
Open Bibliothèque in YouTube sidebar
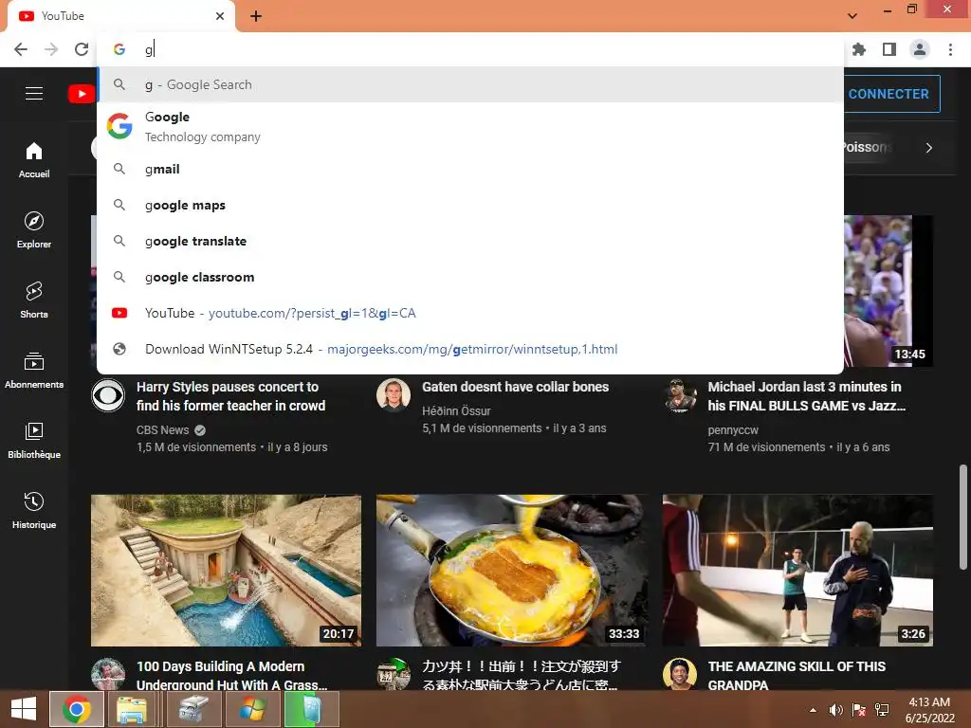click(x=34, y=440)
